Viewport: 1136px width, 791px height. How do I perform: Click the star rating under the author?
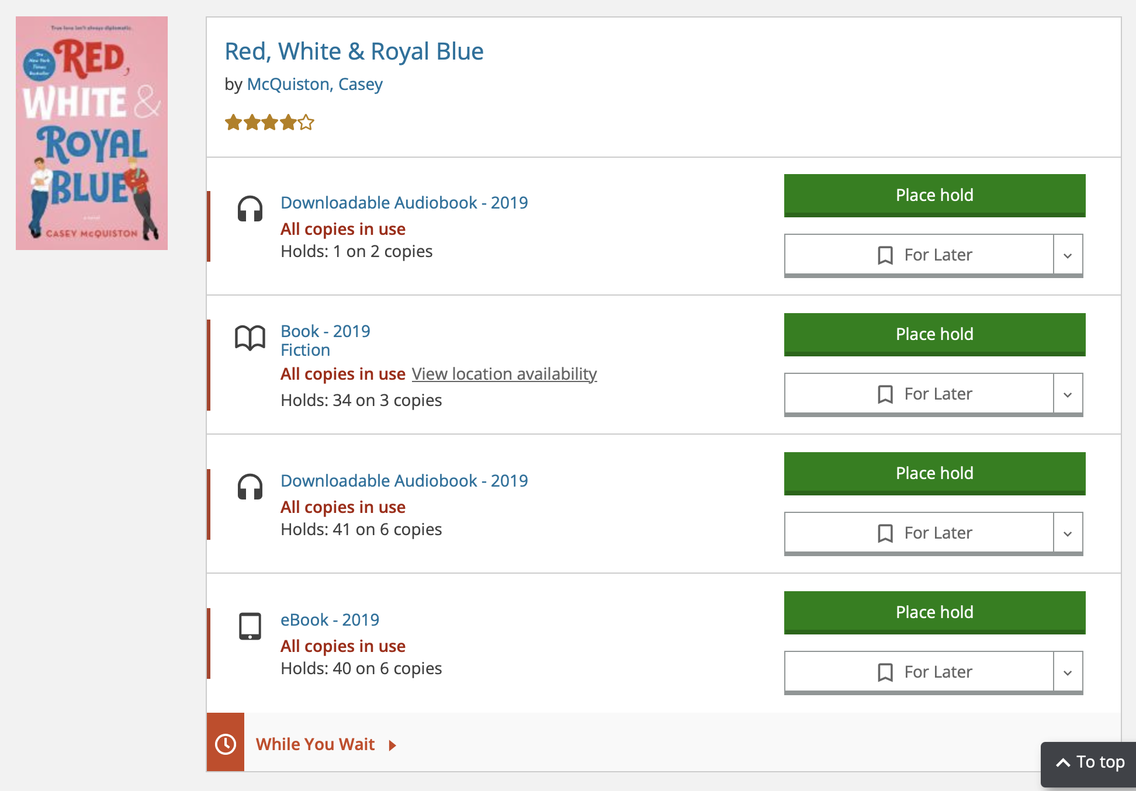[x=269, y=123]
